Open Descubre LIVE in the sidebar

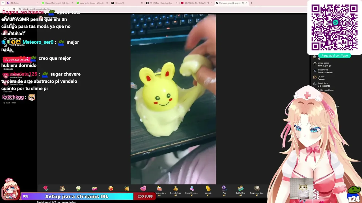(x=14, y=32)
